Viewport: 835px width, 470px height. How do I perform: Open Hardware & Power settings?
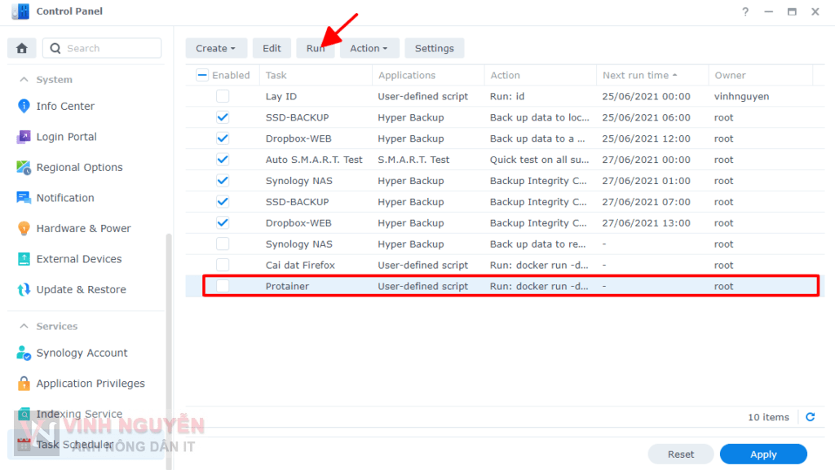coord(20,228)
